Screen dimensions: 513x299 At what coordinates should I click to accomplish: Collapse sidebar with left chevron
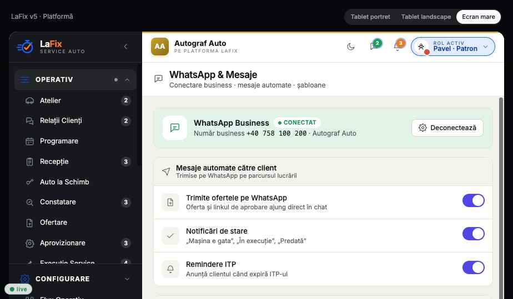point(125,47)
